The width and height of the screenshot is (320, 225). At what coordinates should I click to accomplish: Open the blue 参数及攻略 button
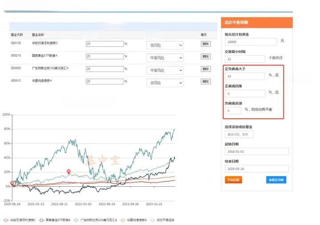(x=276, y=180)
